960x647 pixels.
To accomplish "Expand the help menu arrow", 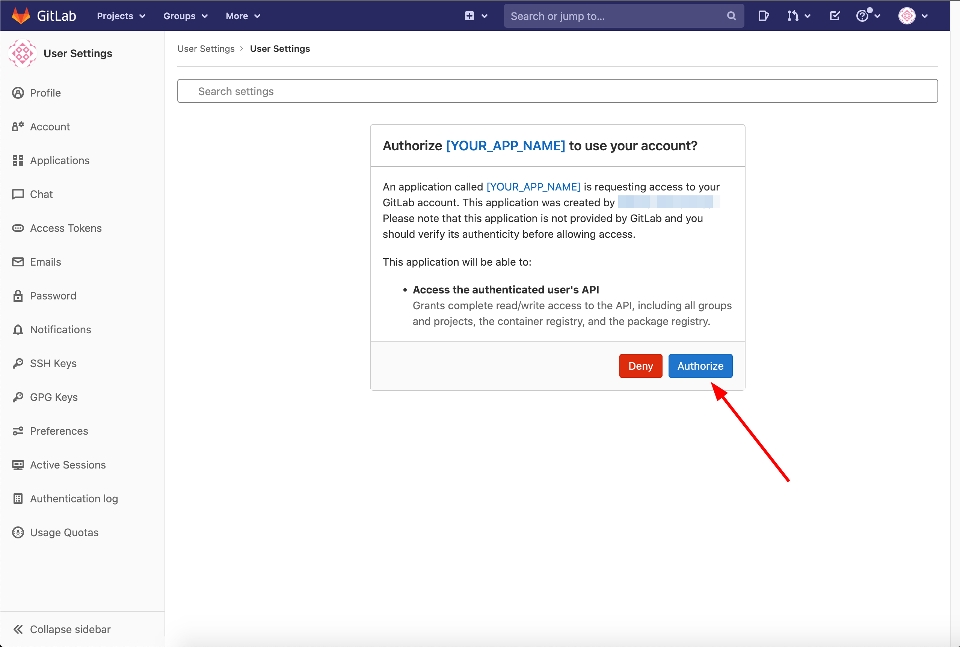I will [877, 17].
